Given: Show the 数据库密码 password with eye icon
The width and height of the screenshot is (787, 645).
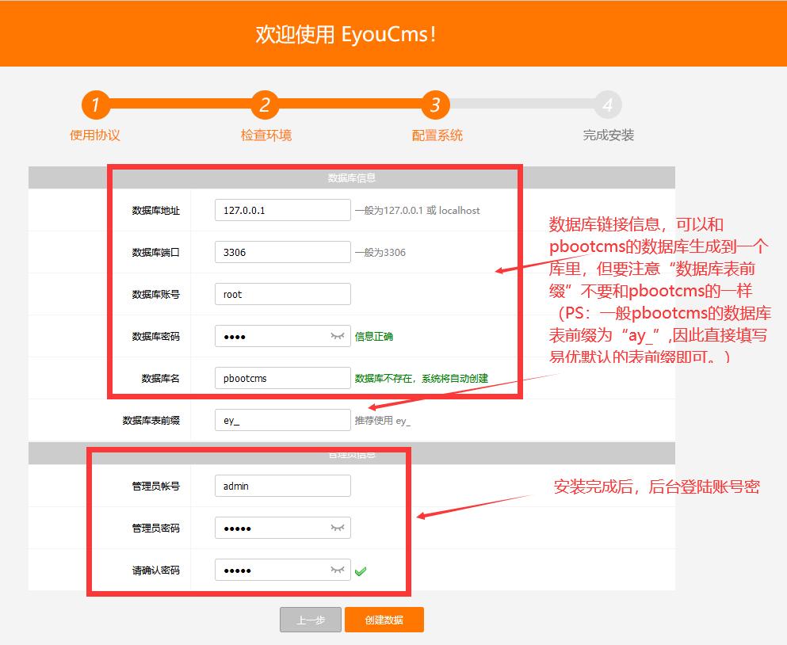Looking at the screenshot, I should click(x=338, y=336).
